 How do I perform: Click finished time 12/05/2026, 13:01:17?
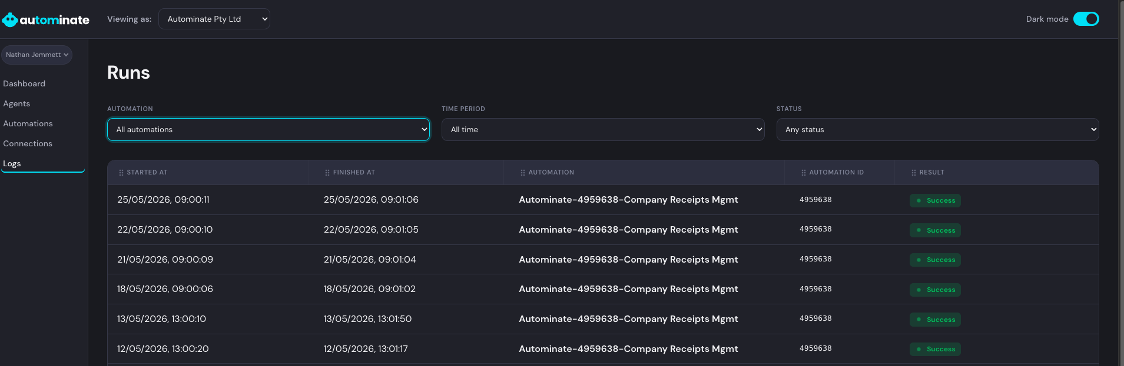coord(366,349)
